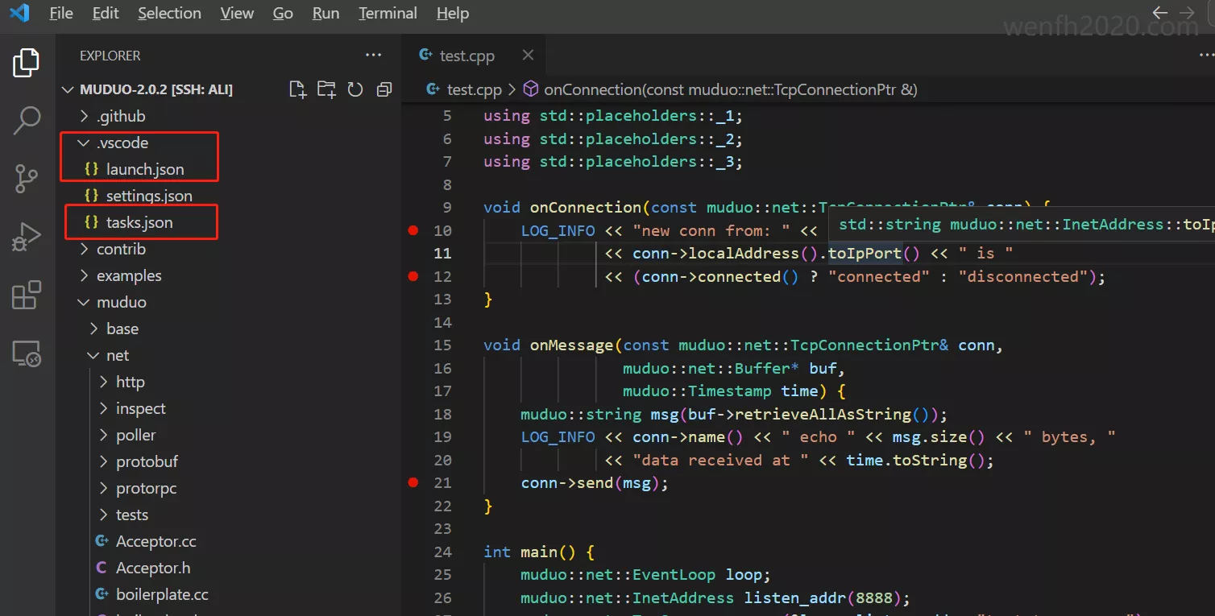Disable the breakpoint on line 21
This screenshot has width=1215, height=616.
(413, 483)
